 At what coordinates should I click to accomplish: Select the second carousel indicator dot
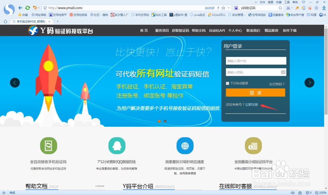[x=165, y=121]
